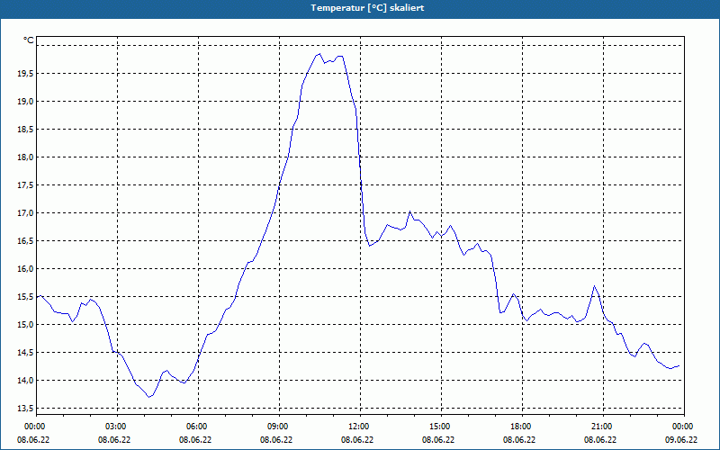Click the 15:00 time label
The width and height of the screenshot is (720, 450).
click(441, 427)
